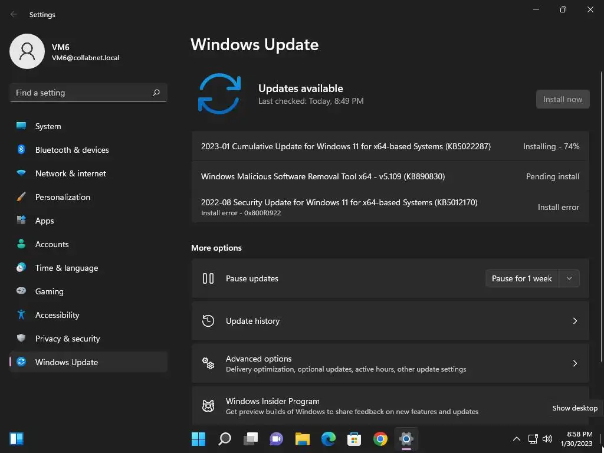Click the page vertical scrollbar

tap(602, 216)
